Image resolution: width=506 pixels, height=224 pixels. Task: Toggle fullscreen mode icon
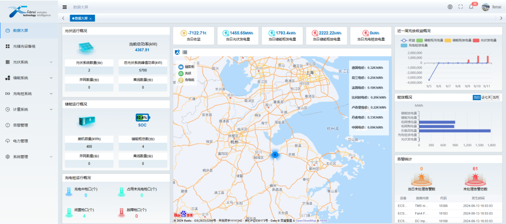(461, 7)
